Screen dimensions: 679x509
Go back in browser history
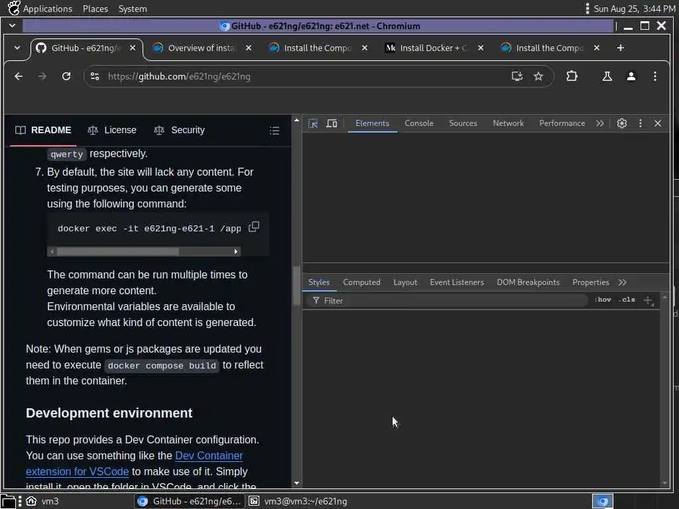point(19,77)
